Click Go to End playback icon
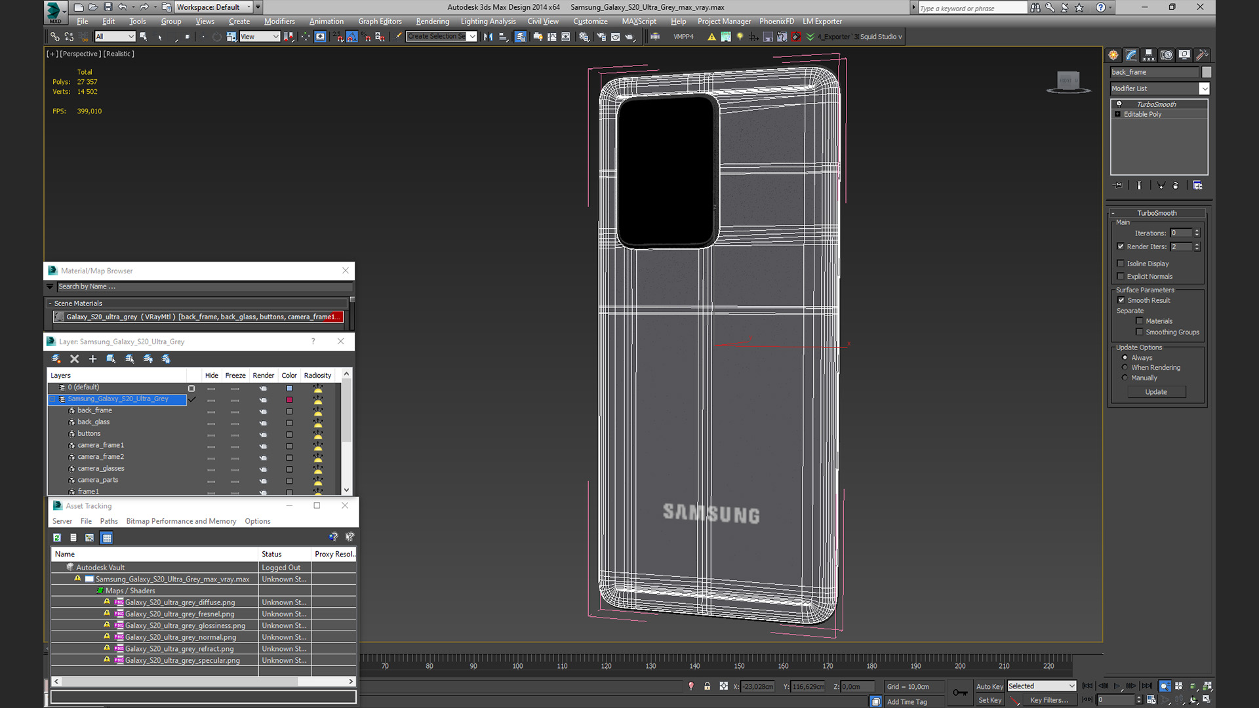 pos(1147,686)
